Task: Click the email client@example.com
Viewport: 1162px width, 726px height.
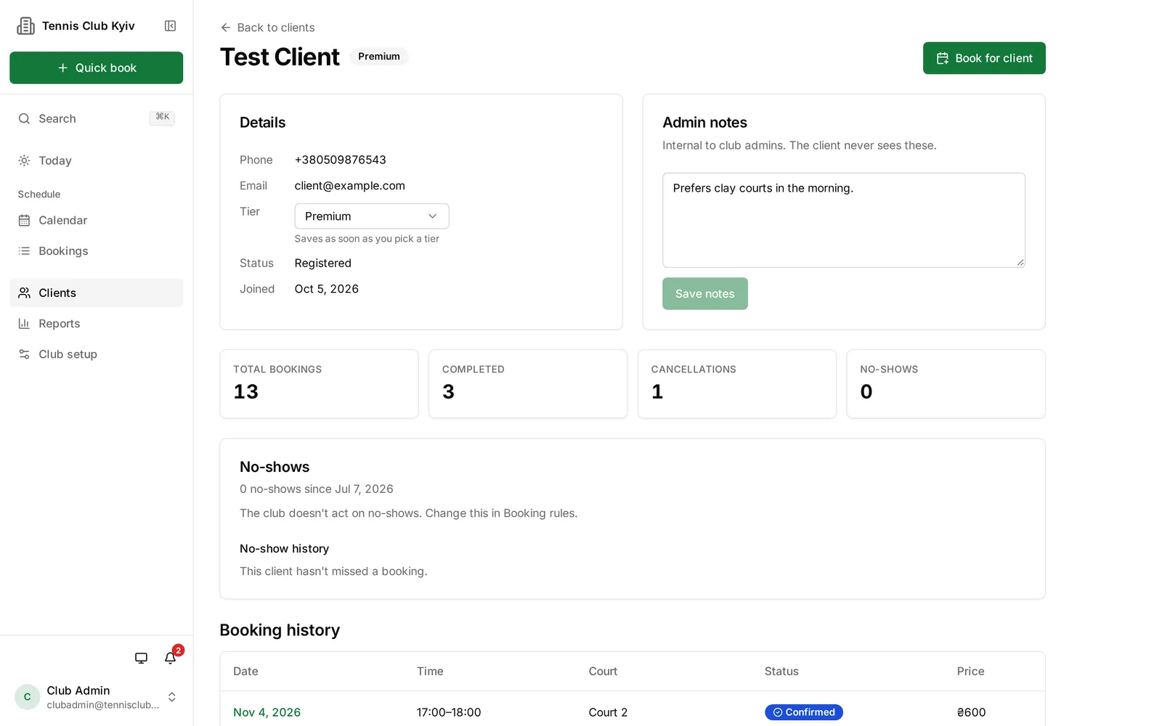Action: click(350, 186)
